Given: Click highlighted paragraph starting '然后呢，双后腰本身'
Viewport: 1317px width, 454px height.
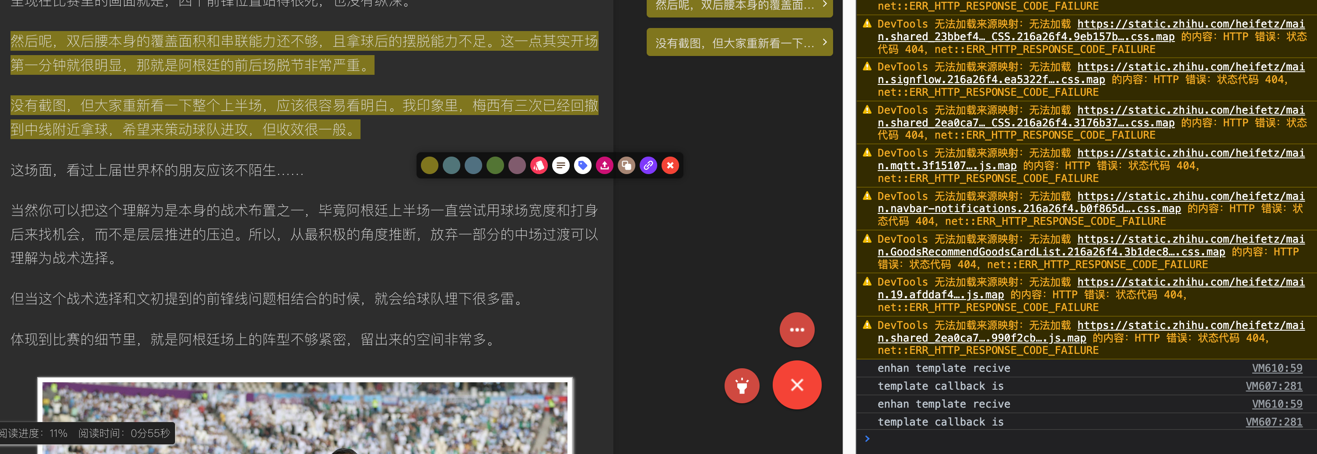Looking at the screenshot, I should [x=304, y=53].
